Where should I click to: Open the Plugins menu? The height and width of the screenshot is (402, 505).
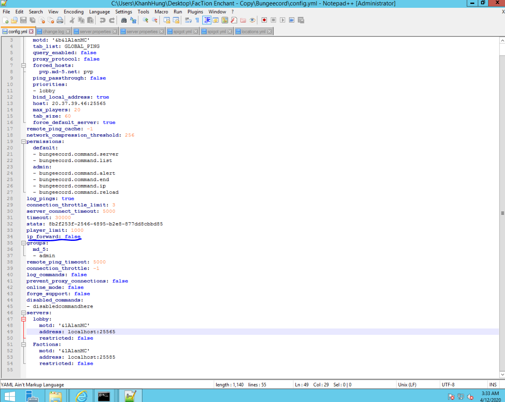click(x=195, y=12)
